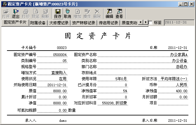196x125 pixels.
Task: Open the 资产转移记录 tab
Action: 84,23
